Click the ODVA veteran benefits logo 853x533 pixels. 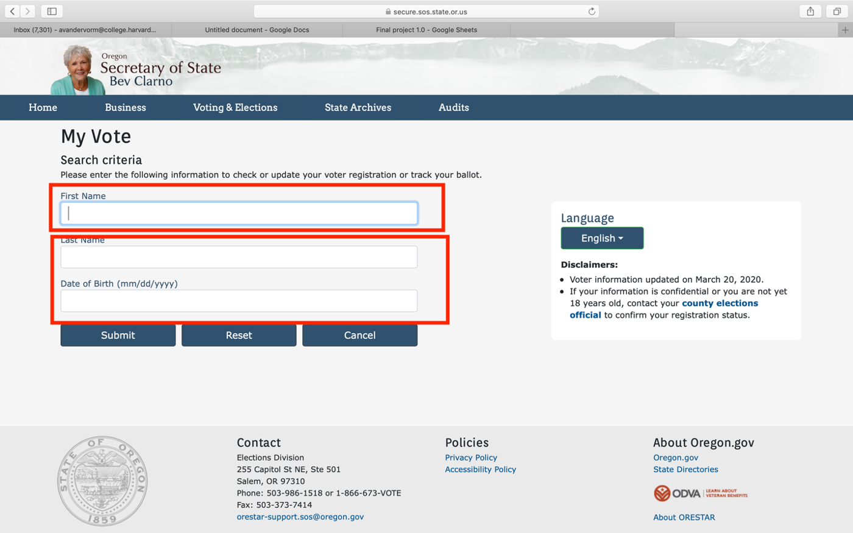[x=700, y=493]
